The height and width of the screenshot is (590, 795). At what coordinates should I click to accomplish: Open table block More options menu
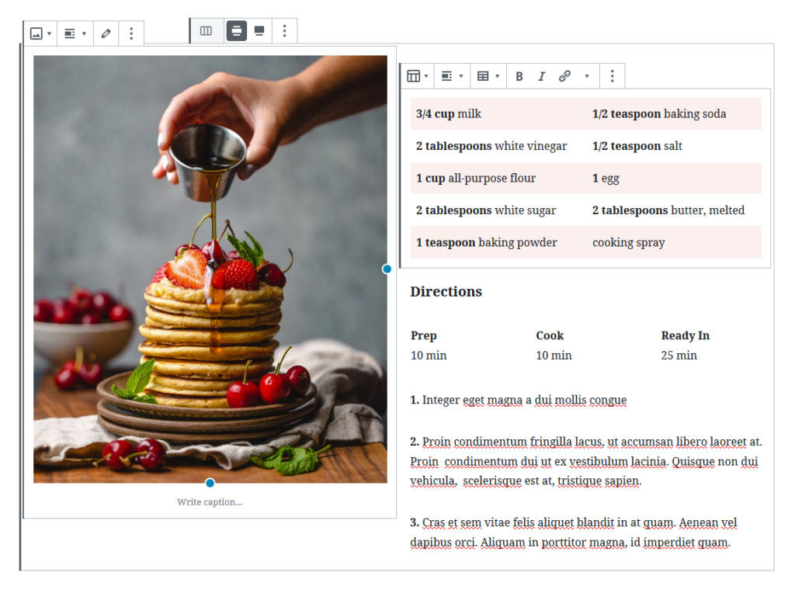[613, 75]
